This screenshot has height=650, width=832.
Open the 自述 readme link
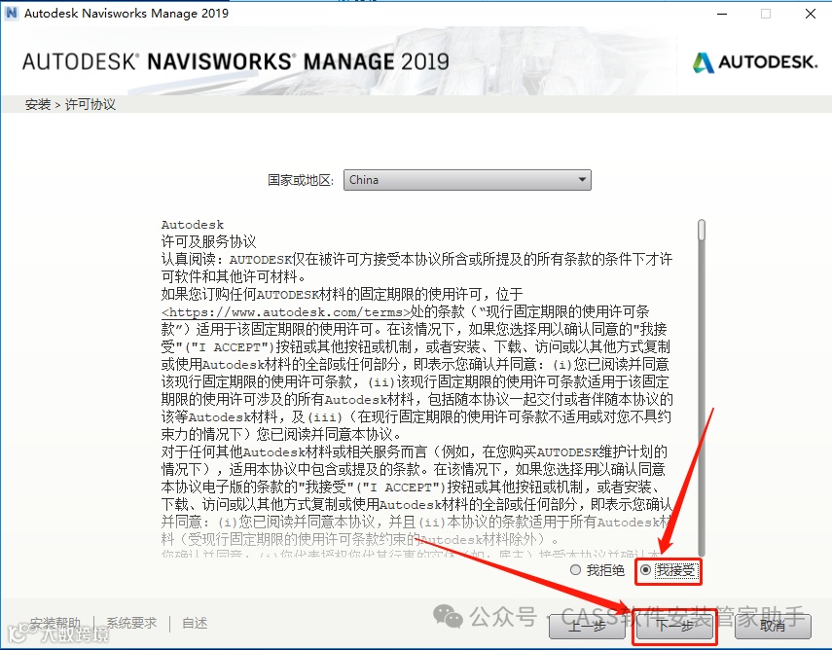(x=195, y=623)
